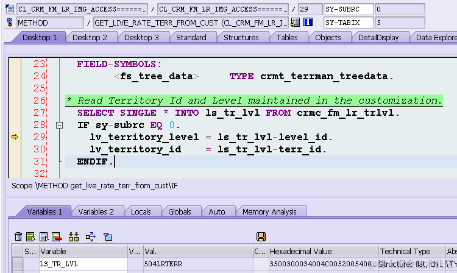This screenshot has width=457, height=273.
Task: Click the yellow execution arrow at line 29
Action: pos(15,136)
